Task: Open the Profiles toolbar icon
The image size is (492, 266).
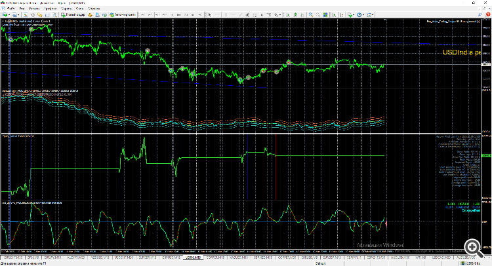Action: 14,14
